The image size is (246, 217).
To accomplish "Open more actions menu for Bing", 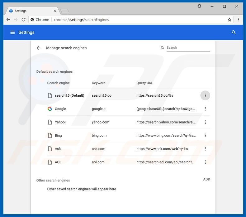I will coord(205,135).
